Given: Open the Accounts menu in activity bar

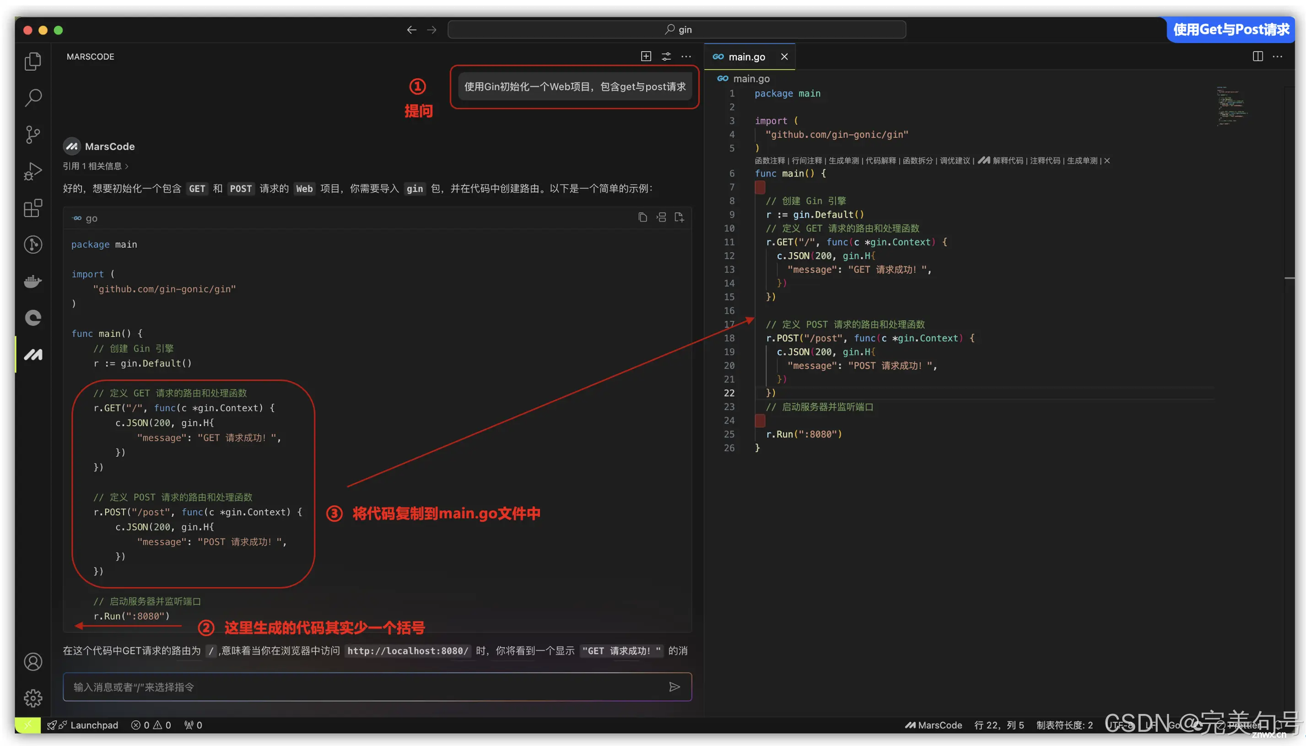Looking at the screenshot, I should pos(33,662).
